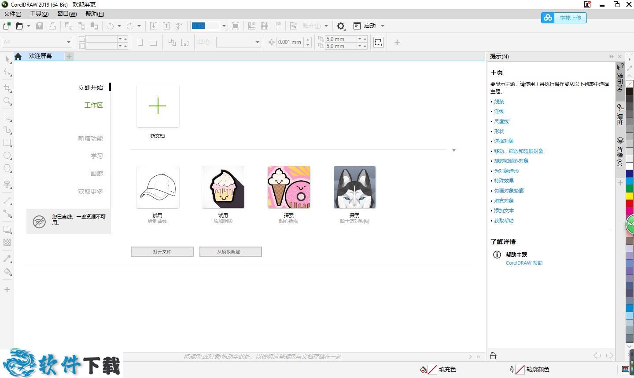Switch to the 欢迎屏幕 tab

41,56
